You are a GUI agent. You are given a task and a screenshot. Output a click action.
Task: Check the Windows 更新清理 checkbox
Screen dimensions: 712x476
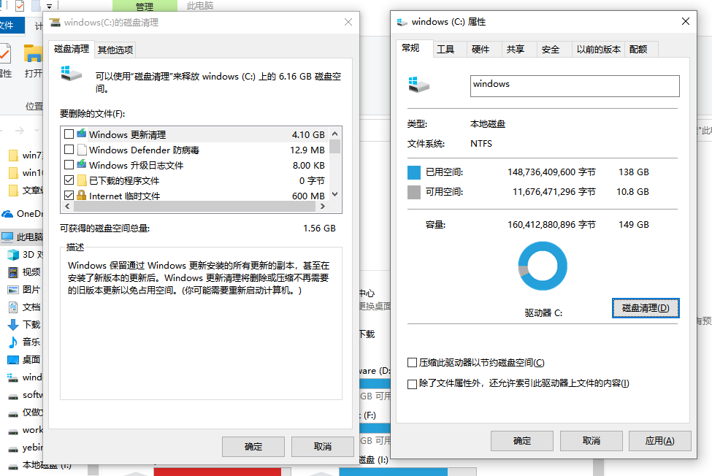pyautogui.click(x=69, y=134)
